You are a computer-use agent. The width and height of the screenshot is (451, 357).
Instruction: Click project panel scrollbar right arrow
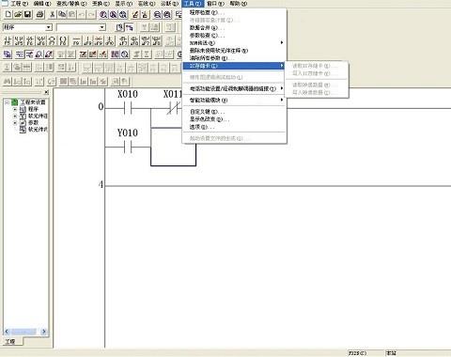(44, 332)
